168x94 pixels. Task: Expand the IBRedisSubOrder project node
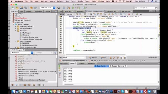click(11, 18)
